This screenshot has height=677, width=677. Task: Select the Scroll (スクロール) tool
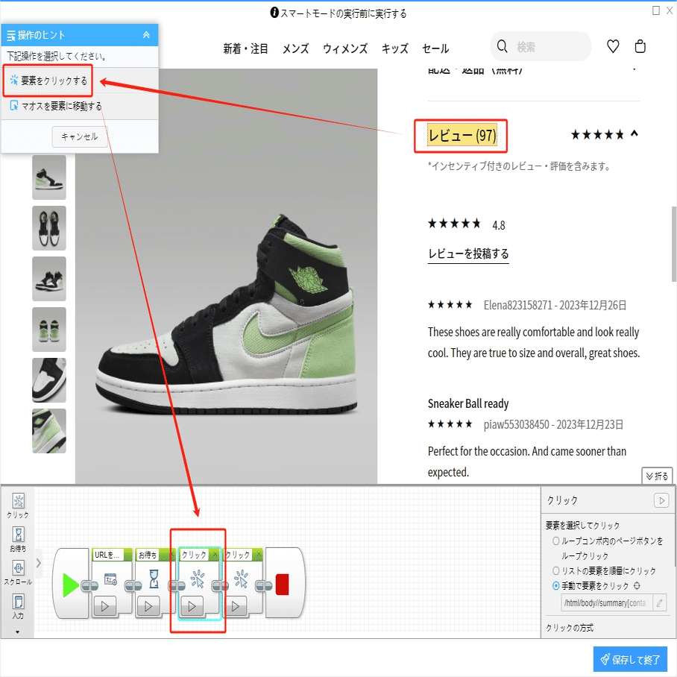coord(18,573)
